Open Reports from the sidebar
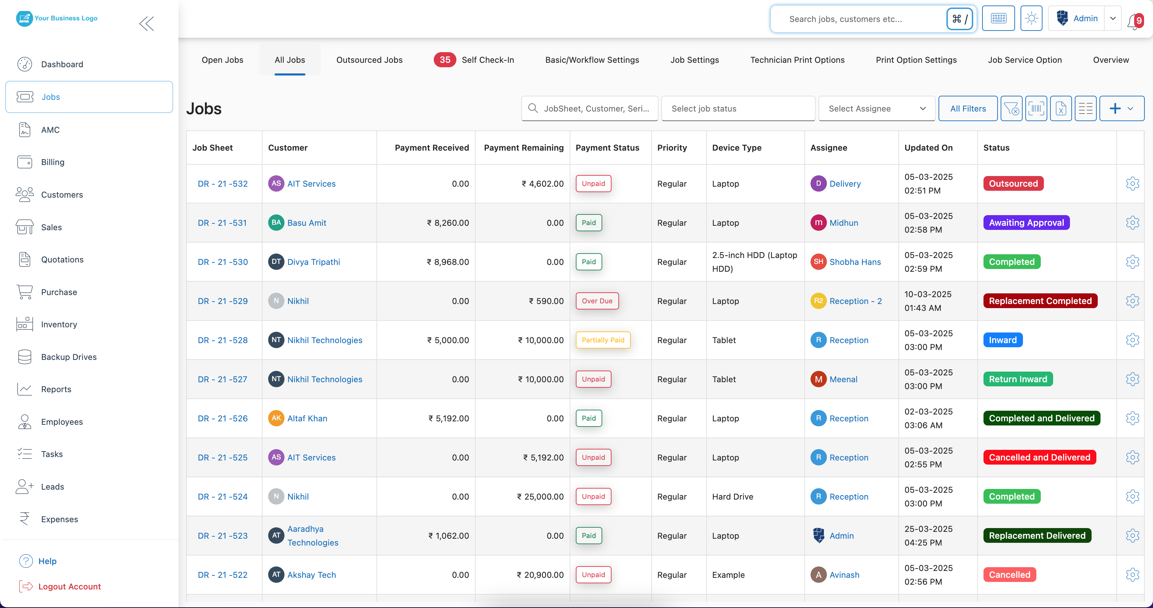The image size is (1153, 608). point(56,389)
